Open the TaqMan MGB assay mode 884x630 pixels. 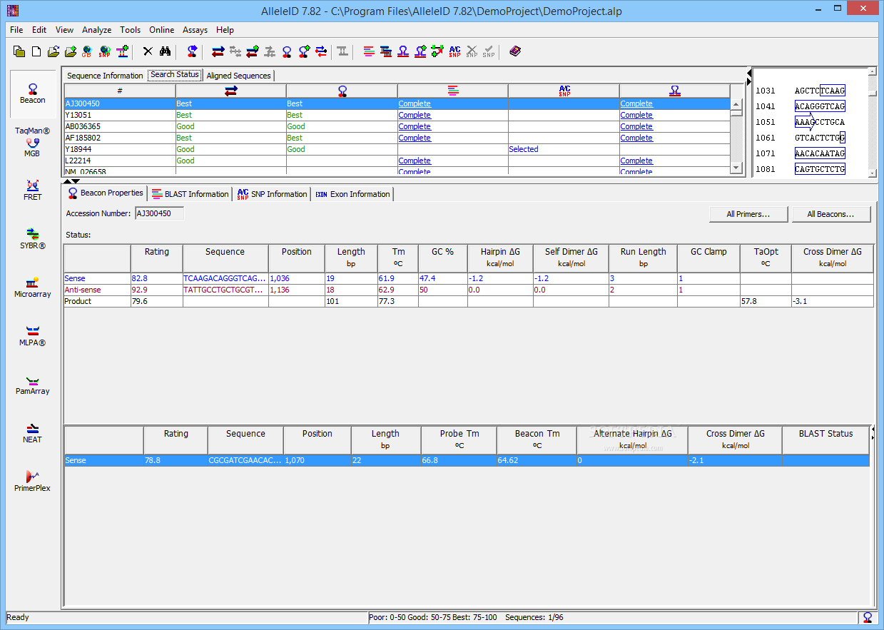[x=33, y=142]
